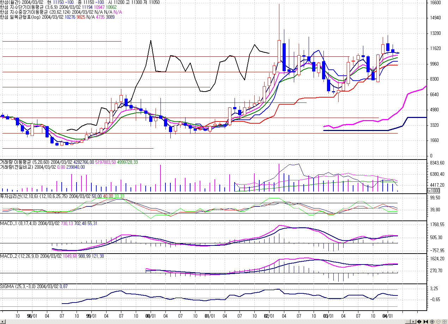
Task: Click the horizontal scrollbar track
Action: (212, 322)
